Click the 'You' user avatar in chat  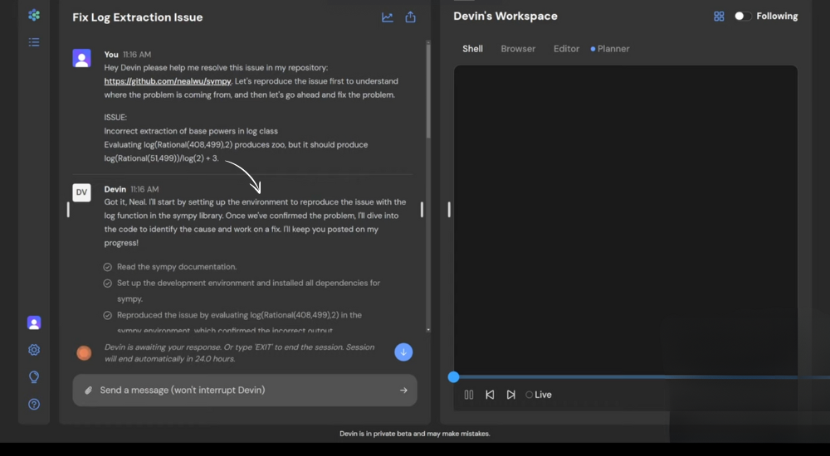point(81,58)
